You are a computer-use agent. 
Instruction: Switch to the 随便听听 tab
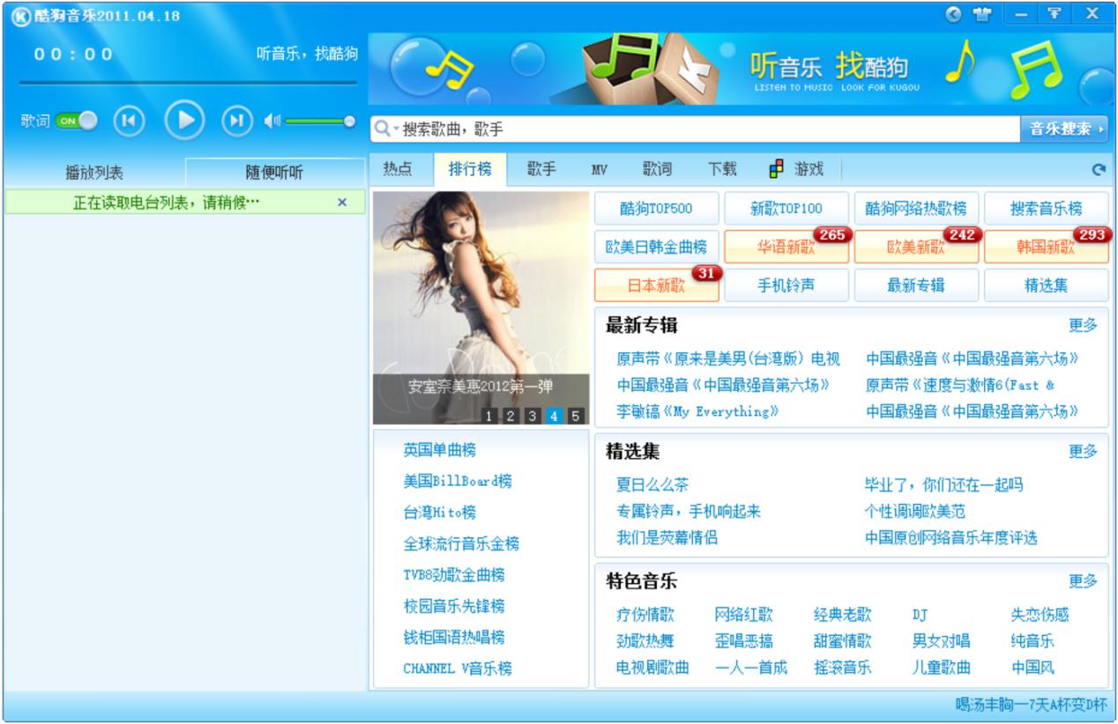(x=274, y=172)
